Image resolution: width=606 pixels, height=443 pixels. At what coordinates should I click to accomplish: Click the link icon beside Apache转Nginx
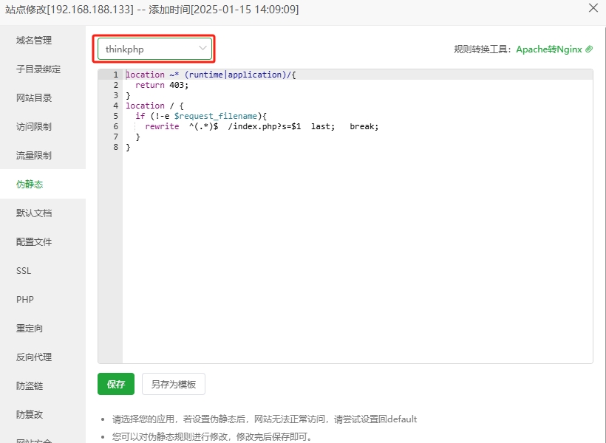(x=589, y=49)
